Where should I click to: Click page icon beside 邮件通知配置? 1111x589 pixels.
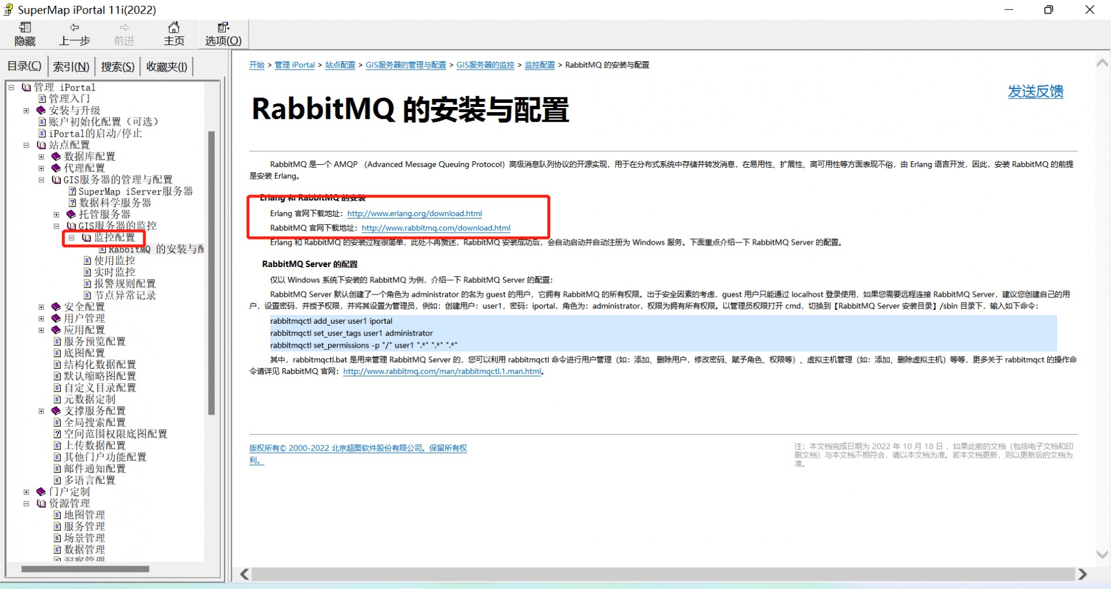click(x=57, y=469)
